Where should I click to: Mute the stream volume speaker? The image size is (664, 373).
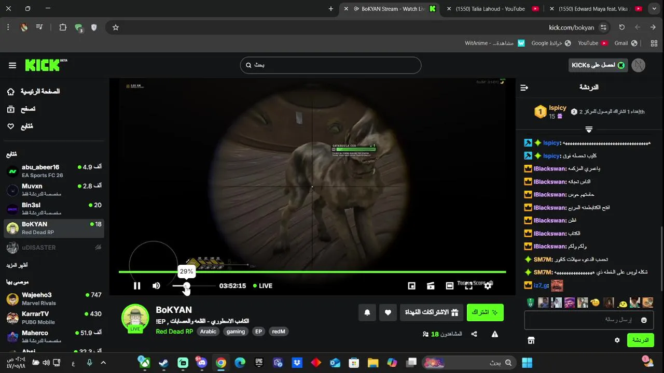click(156, 286)
